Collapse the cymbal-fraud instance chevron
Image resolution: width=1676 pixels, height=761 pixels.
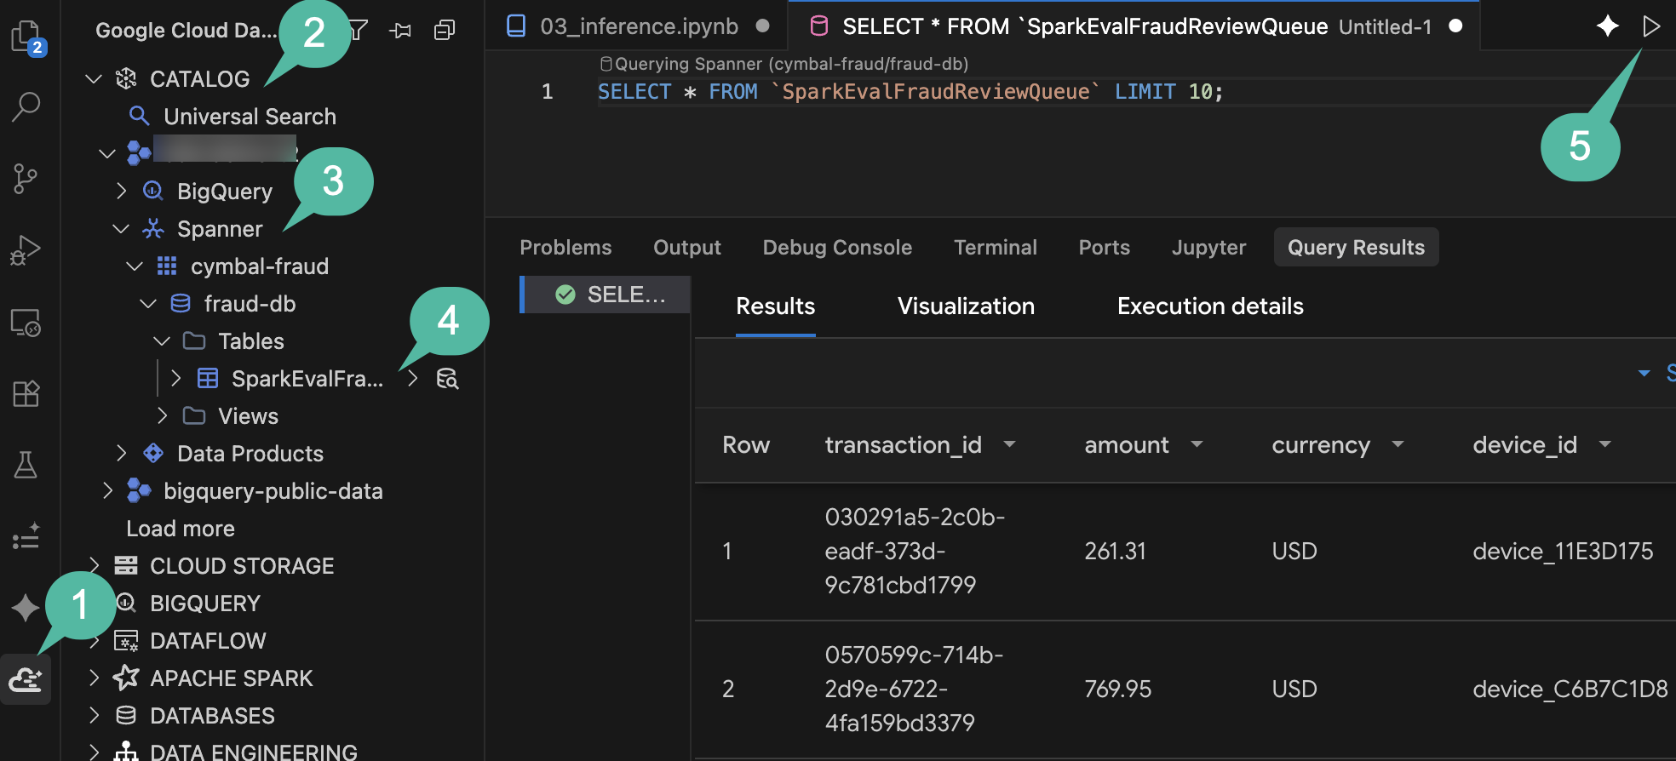click(x=135, y=266)
